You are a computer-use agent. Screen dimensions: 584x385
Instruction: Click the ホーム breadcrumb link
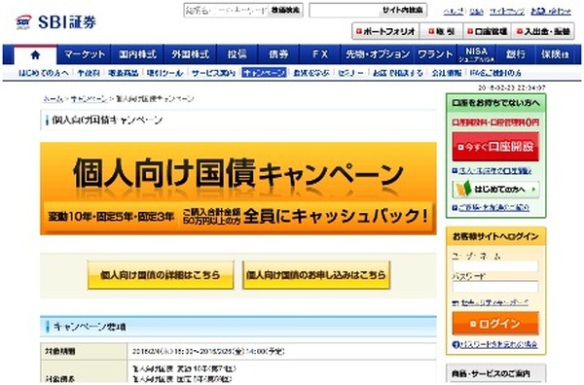point(54,99)
